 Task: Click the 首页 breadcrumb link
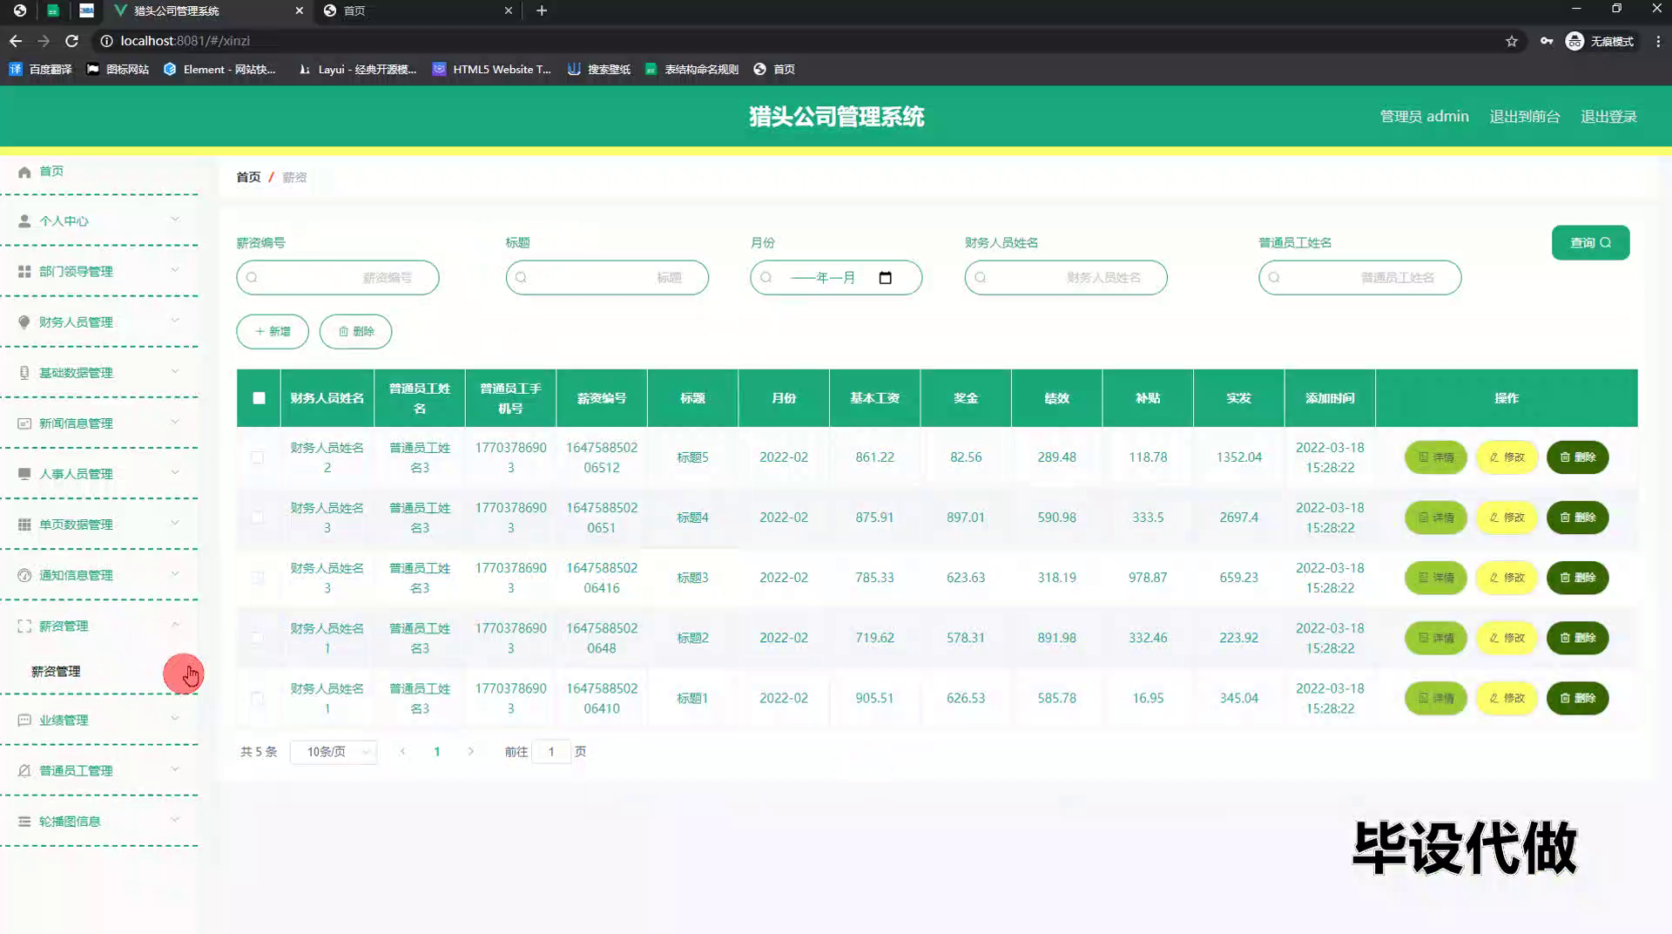click(248, 177)
